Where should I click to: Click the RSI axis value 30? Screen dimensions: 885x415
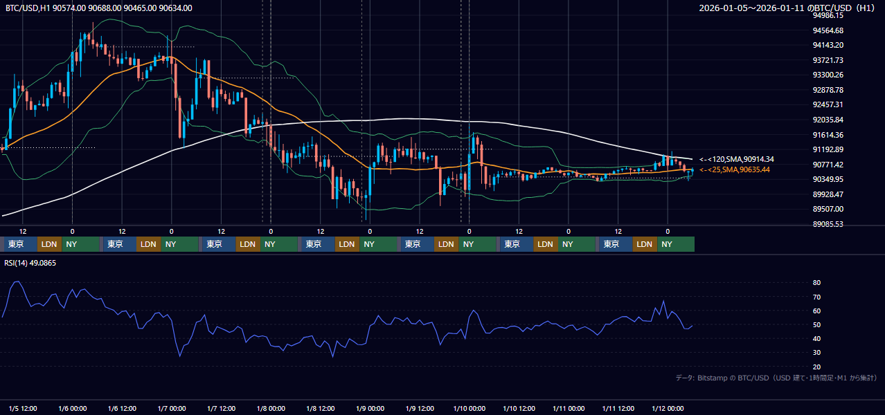tap(816, 353)
